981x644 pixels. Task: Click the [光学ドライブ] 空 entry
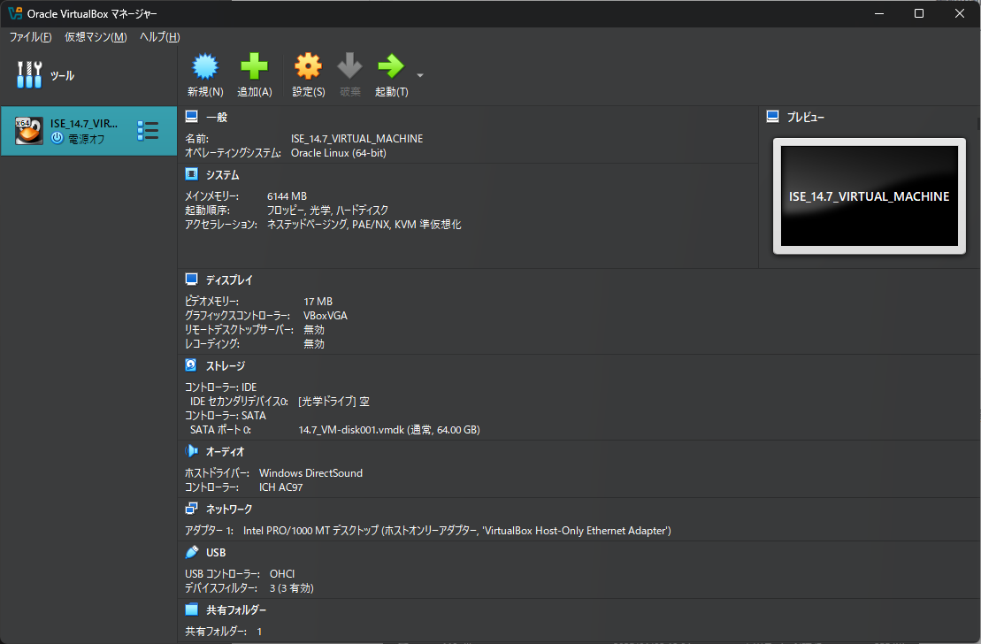(x=334, y=401)
